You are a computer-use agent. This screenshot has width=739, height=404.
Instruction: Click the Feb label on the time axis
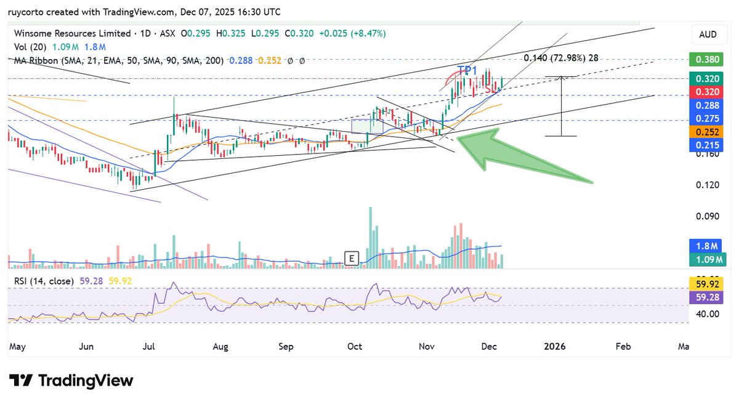point(623,347)
